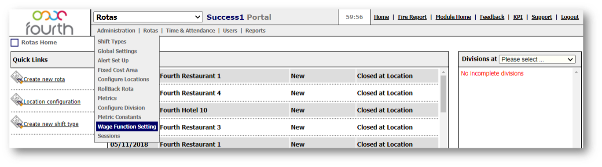Click the Logout link

[570, 17]
